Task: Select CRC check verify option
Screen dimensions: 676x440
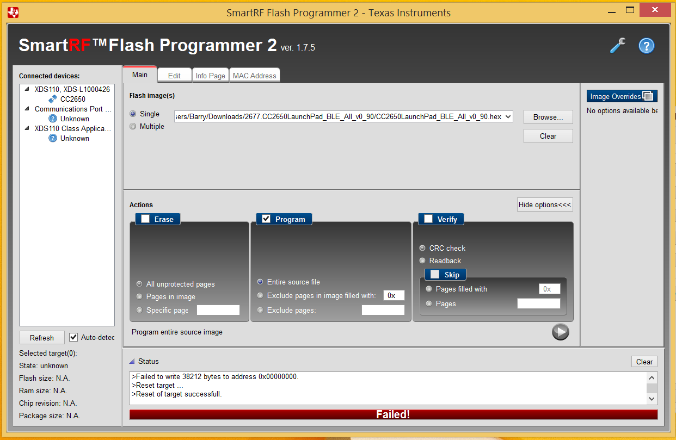Action: [x=422, y=248]
